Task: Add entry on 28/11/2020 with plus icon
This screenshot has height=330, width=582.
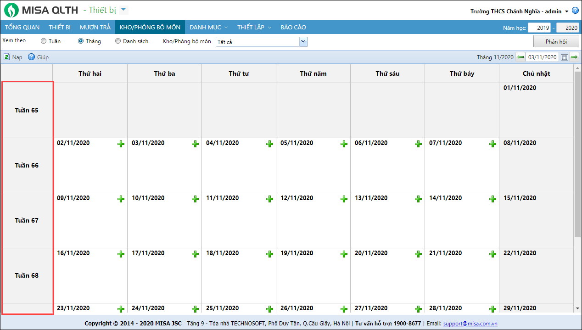Action: pos(492,309)
